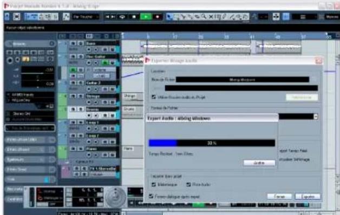The height and width of the screenshot is (215, 340).
Task: Open the HALionOne output dropdown
Action: (30, 100)
